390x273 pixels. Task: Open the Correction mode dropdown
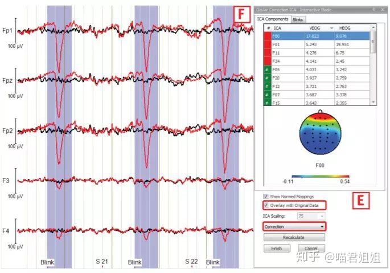(x=294, y=227)
